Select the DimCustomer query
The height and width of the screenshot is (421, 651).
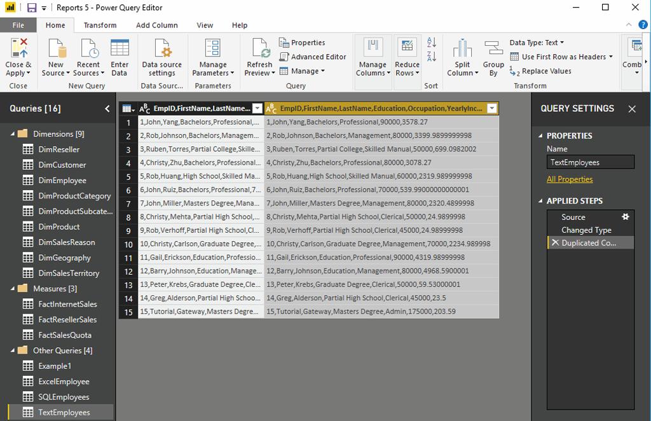coord(62,165)
